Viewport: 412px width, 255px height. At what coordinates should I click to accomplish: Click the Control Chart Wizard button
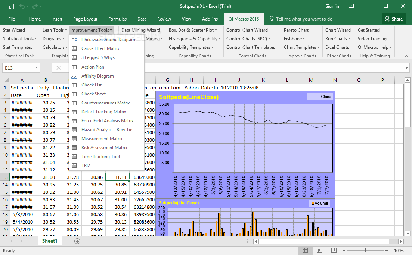[247, 30]
